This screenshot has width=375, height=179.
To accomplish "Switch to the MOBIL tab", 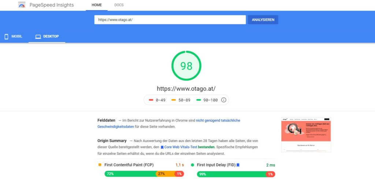I will click(14, 36).
